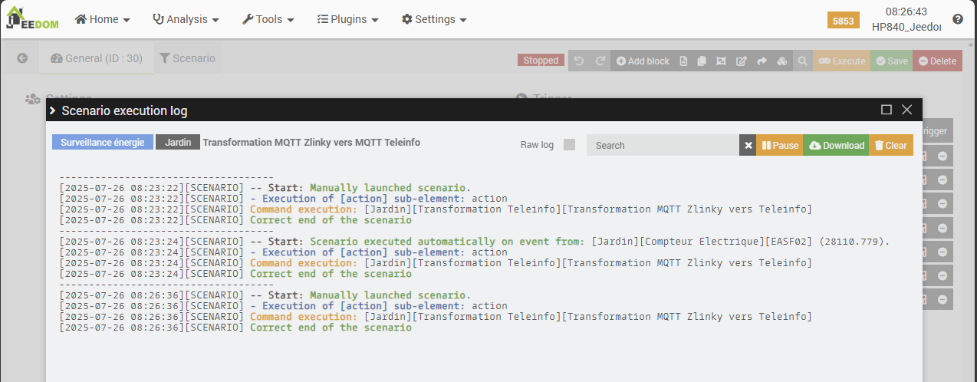Redo the scenario change

600,61
